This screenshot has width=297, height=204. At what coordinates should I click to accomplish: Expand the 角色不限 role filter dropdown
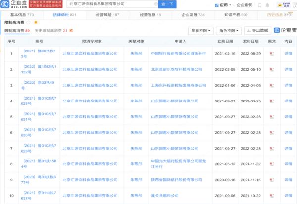[x=229, y=31]
